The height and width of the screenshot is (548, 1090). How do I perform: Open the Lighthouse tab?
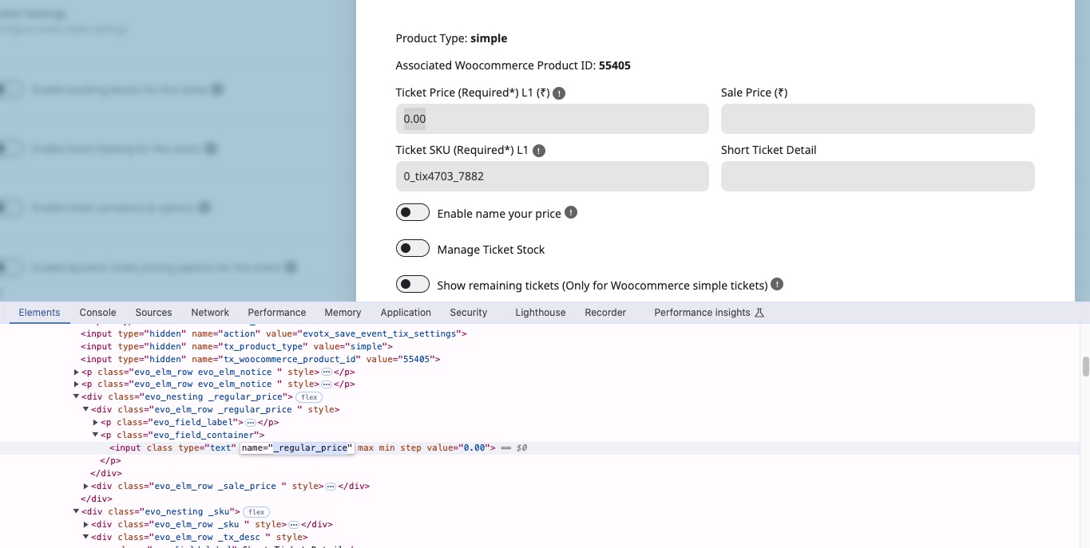[x=540, y=313]
